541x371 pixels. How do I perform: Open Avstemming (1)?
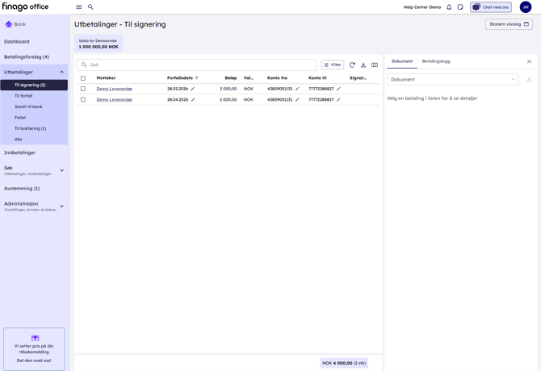click(x=22, y=189)
